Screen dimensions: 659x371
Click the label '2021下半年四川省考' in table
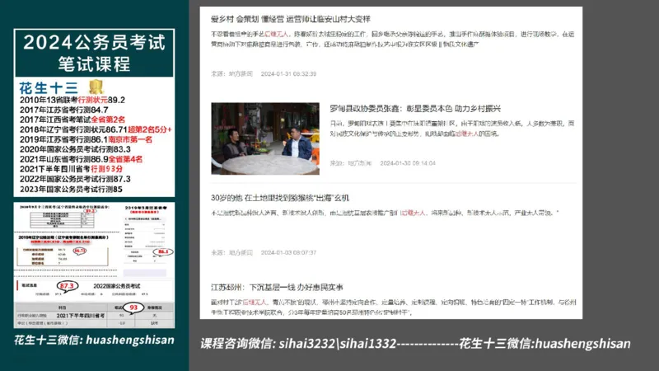[x=80, y=316]
